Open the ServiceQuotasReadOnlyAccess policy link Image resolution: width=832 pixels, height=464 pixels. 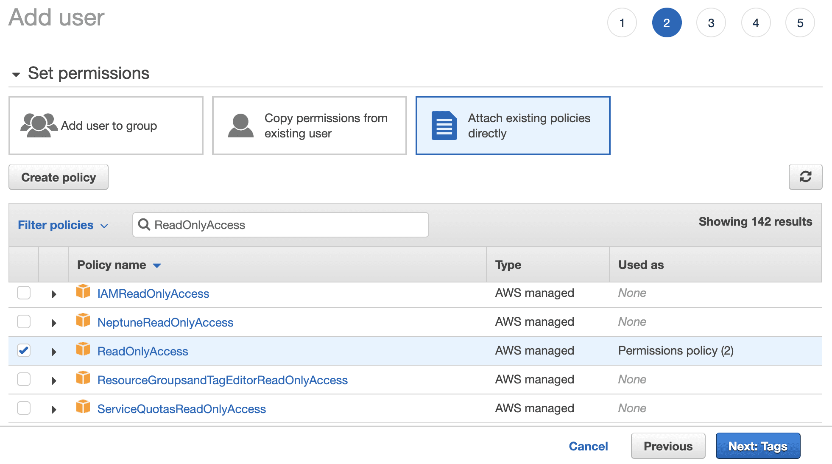point(181,409)
